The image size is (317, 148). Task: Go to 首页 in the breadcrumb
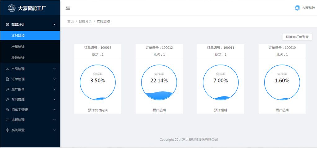[70, 22]
